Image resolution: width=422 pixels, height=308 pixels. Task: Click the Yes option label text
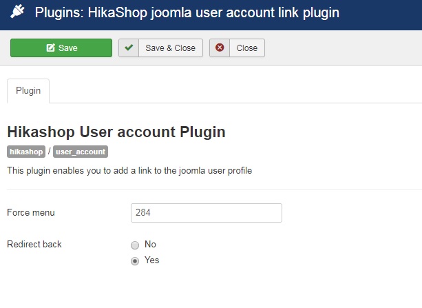151,260
